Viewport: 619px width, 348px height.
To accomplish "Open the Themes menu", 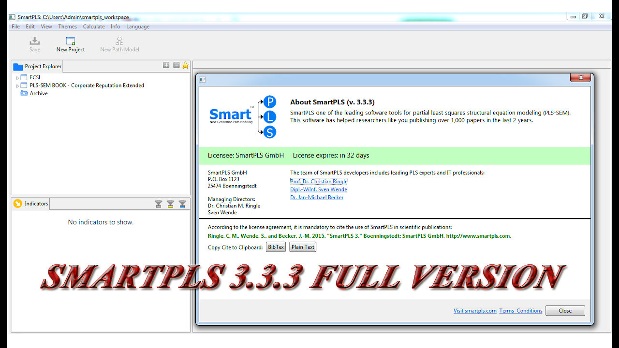I will [68, 27].
